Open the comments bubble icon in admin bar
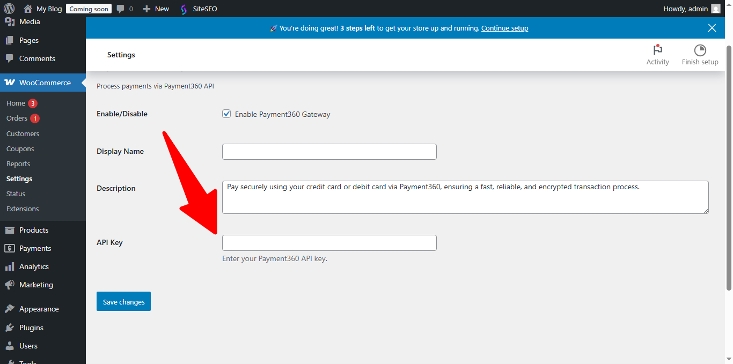Image resolution: width=733 pixels, height=364 pixels. [121, 9]
